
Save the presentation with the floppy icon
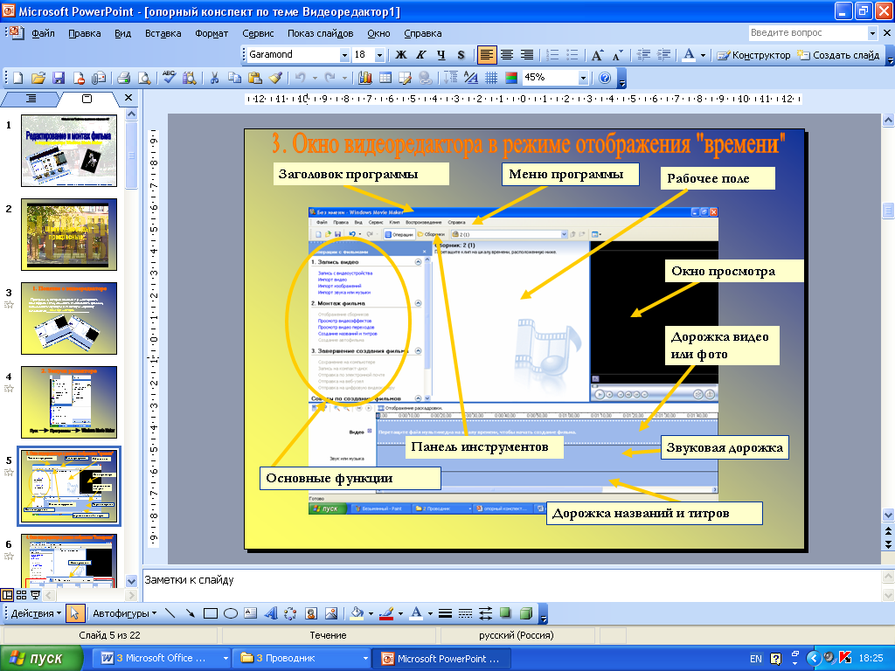(x=59, y=78)
